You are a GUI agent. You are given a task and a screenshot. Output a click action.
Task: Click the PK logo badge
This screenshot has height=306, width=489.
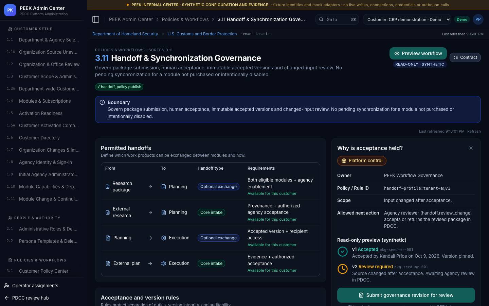pos(10,10)
